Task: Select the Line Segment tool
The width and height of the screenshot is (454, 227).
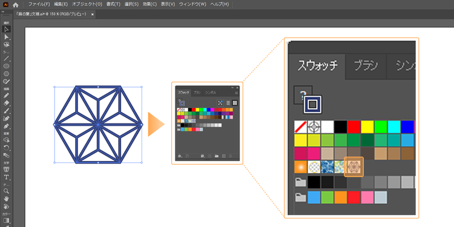Action: pos(7,59)
